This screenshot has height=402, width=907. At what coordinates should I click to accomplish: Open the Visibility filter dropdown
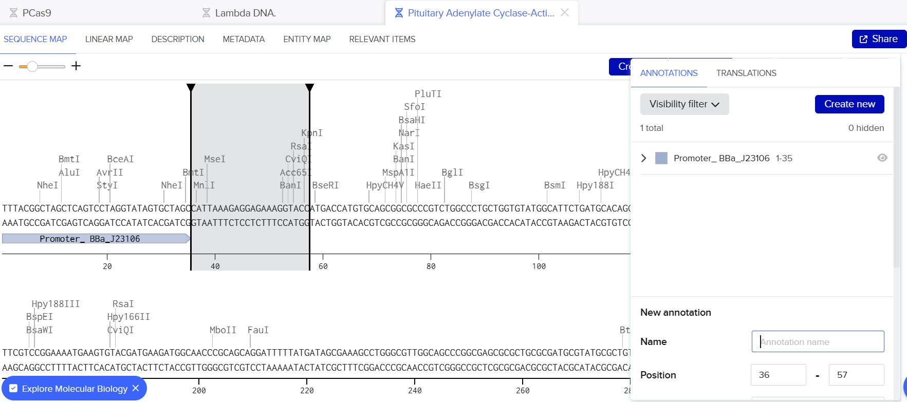coord(684,104)
